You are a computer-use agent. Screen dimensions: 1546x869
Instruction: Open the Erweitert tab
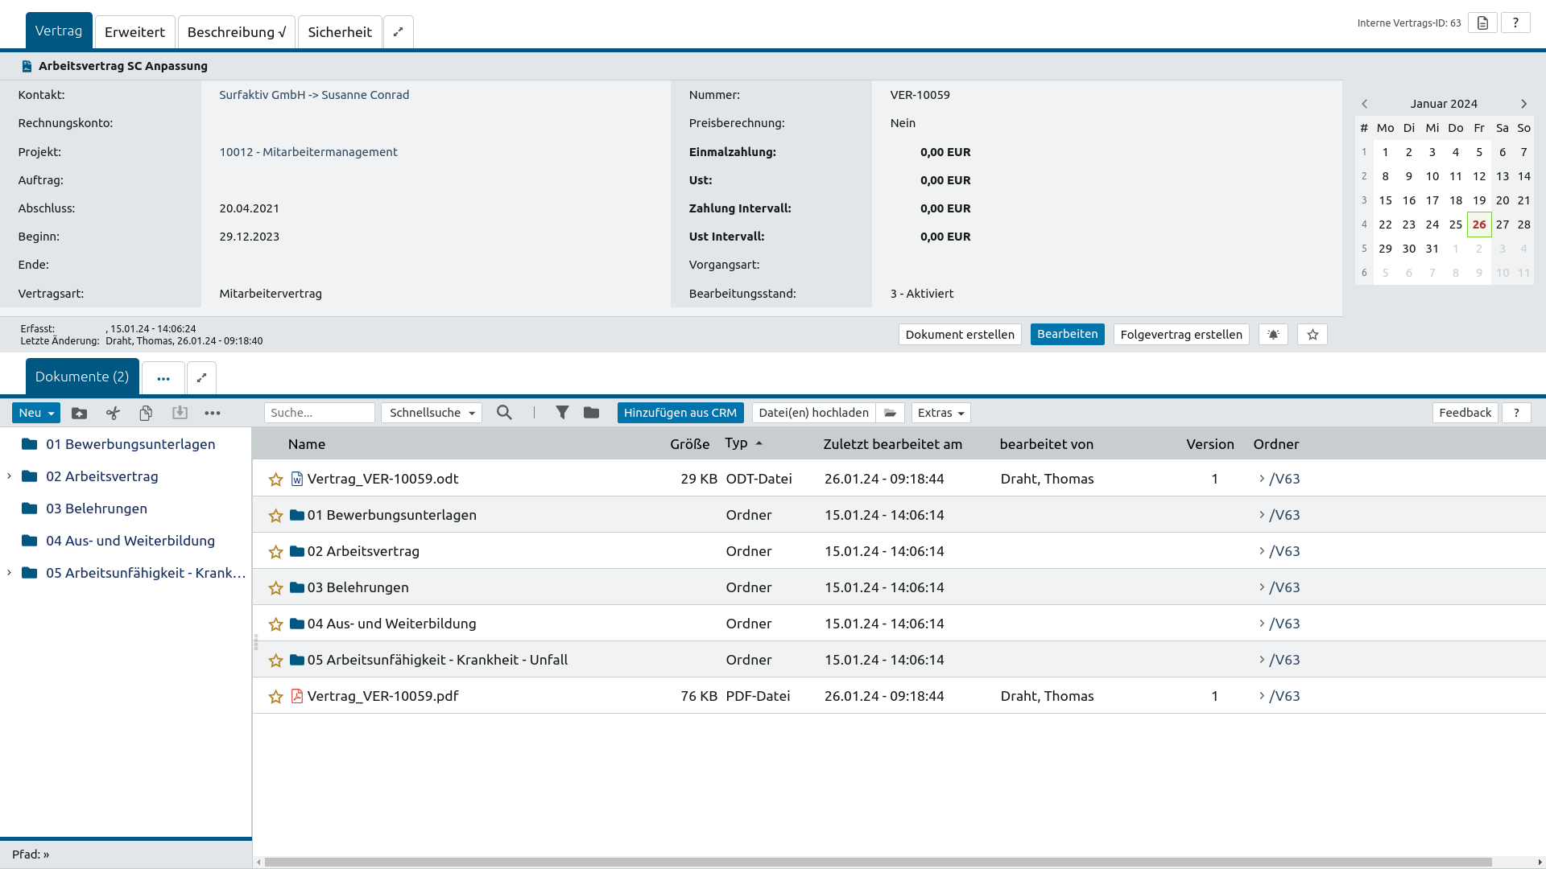(134, 32)
